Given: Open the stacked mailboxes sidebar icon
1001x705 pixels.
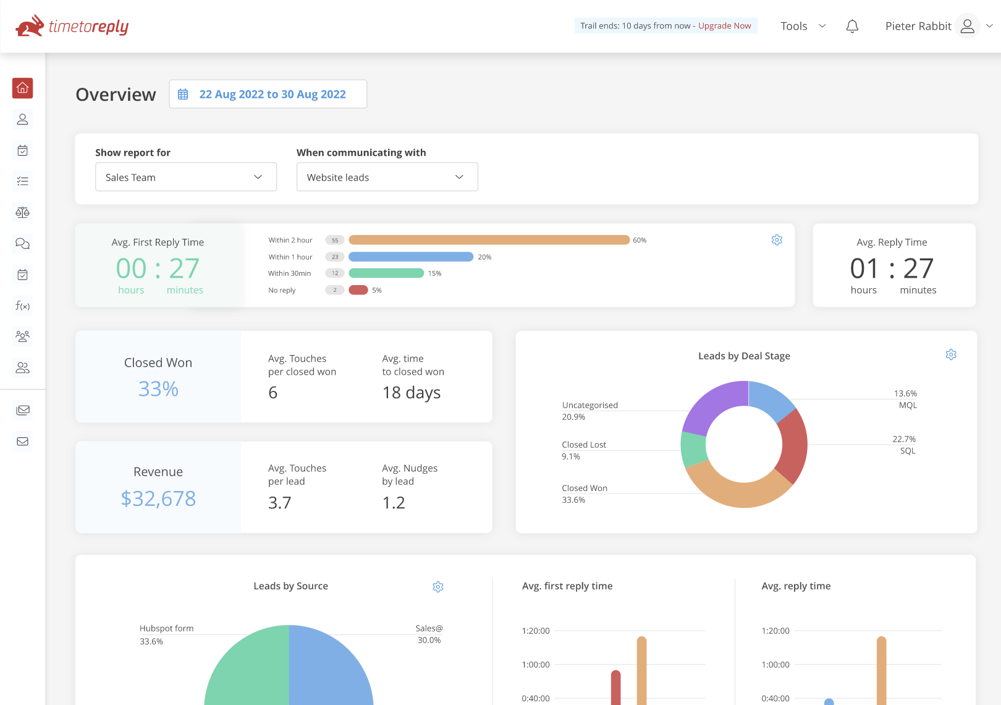Looking at the screenshot, I should (23, 410).
